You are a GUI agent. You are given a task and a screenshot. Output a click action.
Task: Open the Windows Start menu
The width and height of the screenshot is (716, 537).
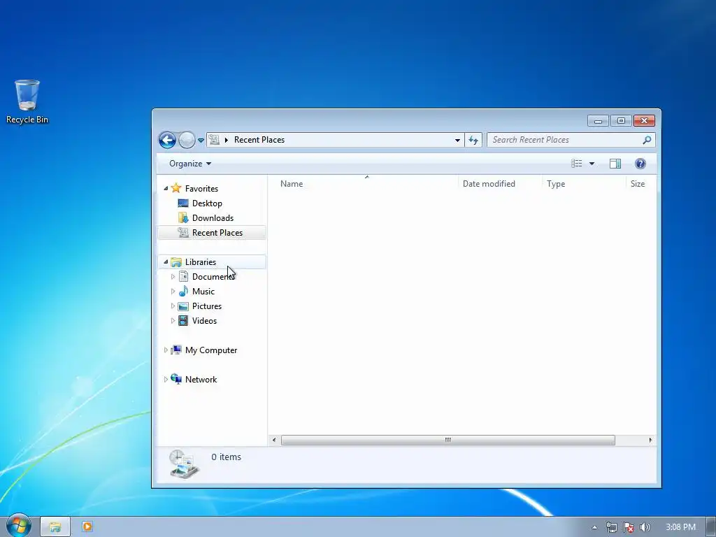click(x=18, y=526)
